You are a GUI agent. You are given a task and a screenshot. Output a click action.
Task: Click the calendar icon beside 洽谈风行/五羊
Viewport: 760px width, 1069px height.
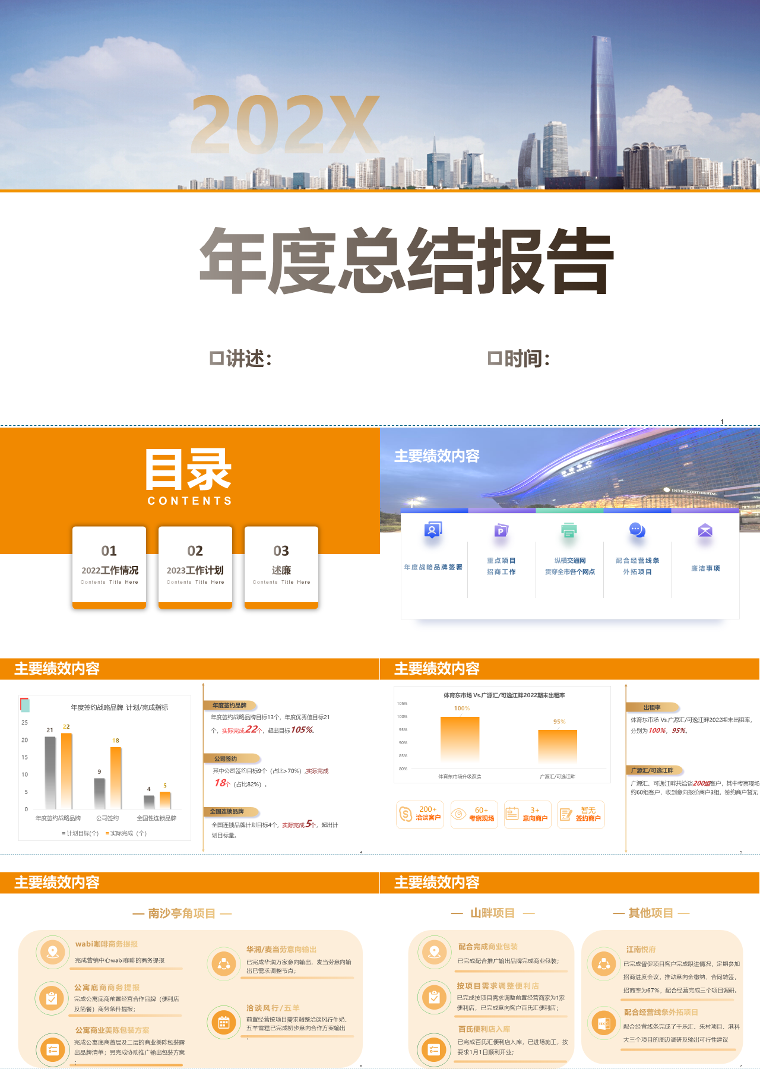click(x=224, y=1022)
